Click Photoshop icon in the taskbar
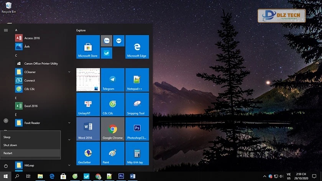This screenshot has height=181, width=322. [121, 176]
